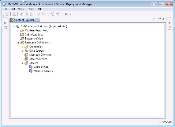This screenshot has height=127, width=175.
Task: Close the Content Explorer tab
Action: [37, 20]
